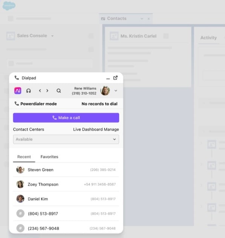Click the (804) 513-8917 unknown caller entry
This screenshot has height=238, width=225.
coord(66,214)
